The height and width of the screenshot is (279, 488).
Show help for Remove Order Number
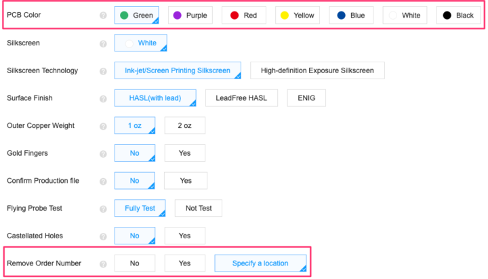click(104, 263)
